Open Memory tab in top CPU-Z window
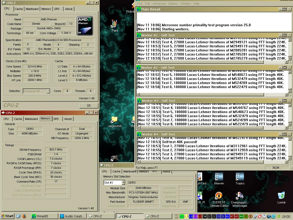This screenshot has width=293, height=220. (46, 9)
